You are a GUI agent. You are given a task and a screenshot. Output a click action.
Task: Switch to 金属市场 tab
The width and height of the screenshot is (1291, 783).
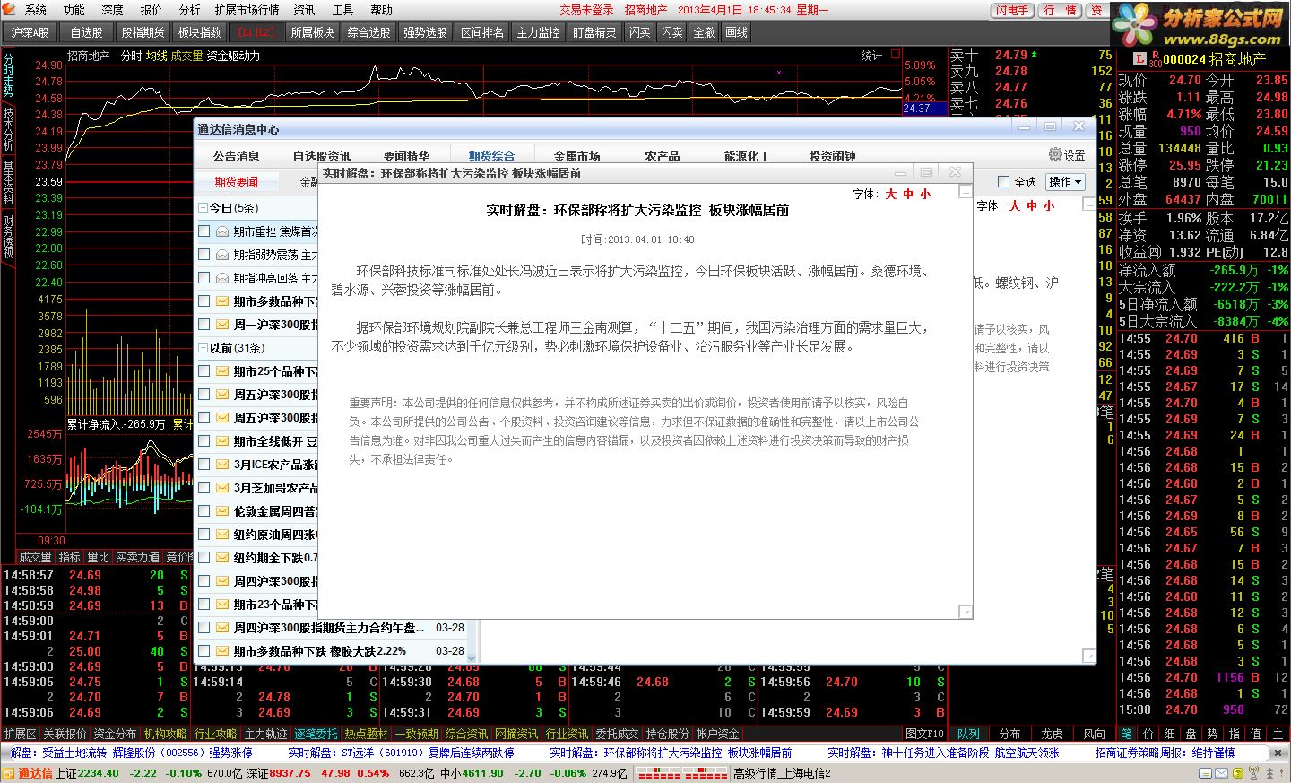coord(576,156)
